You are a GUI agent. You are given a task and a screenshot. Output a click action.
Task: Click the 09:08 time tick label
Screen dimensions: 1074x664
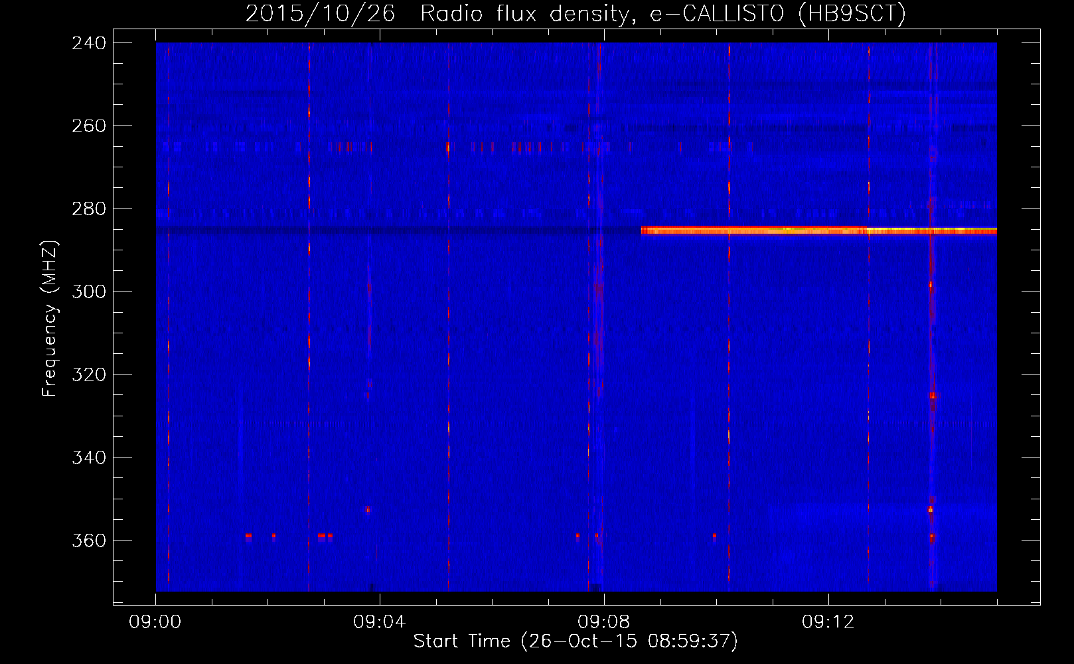pyautogui.click(x=604, y=622)
